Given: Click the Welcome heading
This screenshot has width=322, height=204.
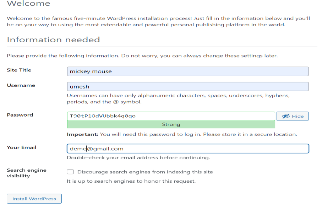Looking at the screenshot, I should [28, 4].
